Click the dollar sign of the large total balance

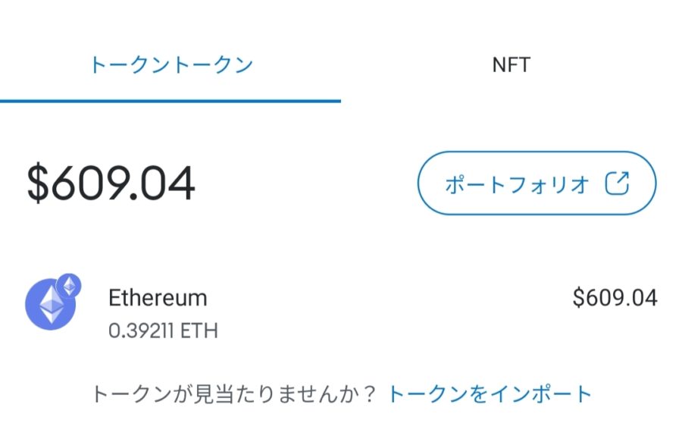point(39,184)
